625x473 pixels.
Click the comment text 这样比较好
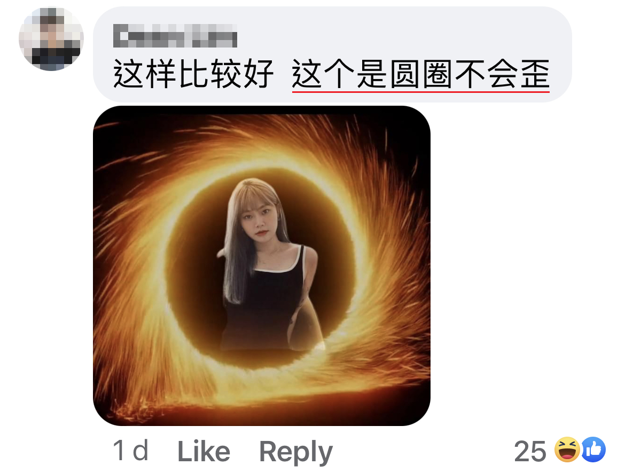[193, 74]
